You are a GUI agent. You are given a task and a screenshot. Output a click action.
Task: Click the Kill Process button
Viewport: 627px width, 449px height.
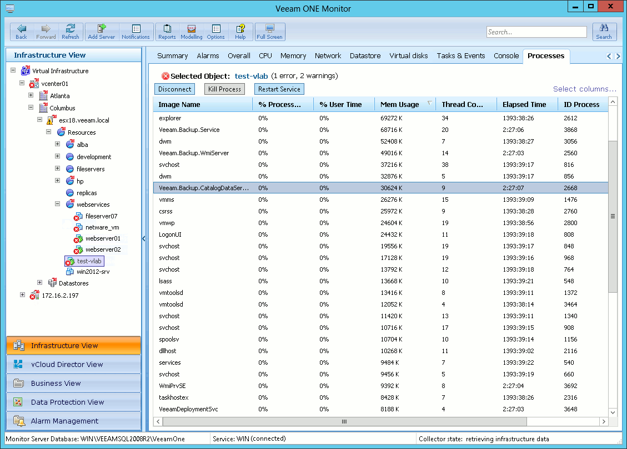[224, 89]
